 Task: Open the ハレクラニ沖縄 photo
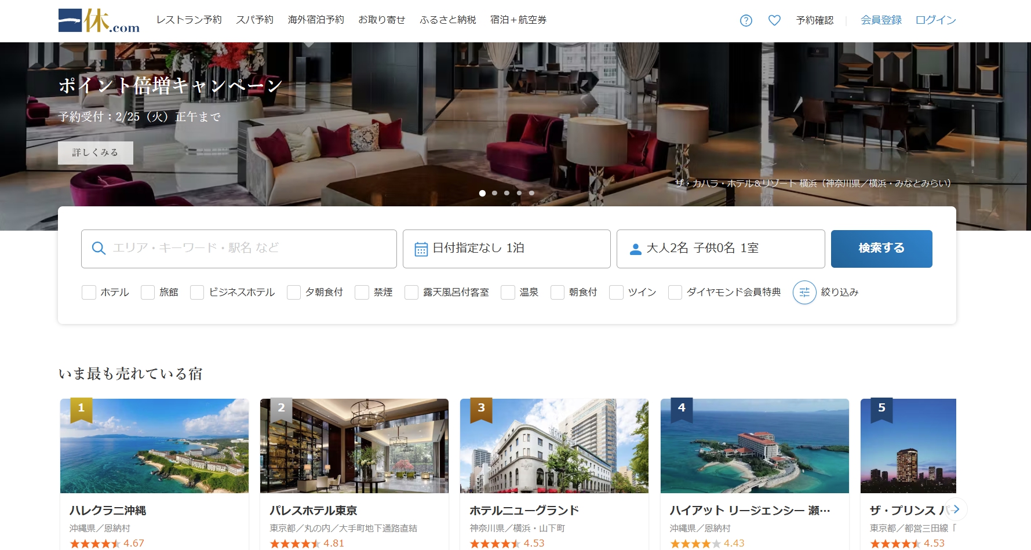coord(154,446)
